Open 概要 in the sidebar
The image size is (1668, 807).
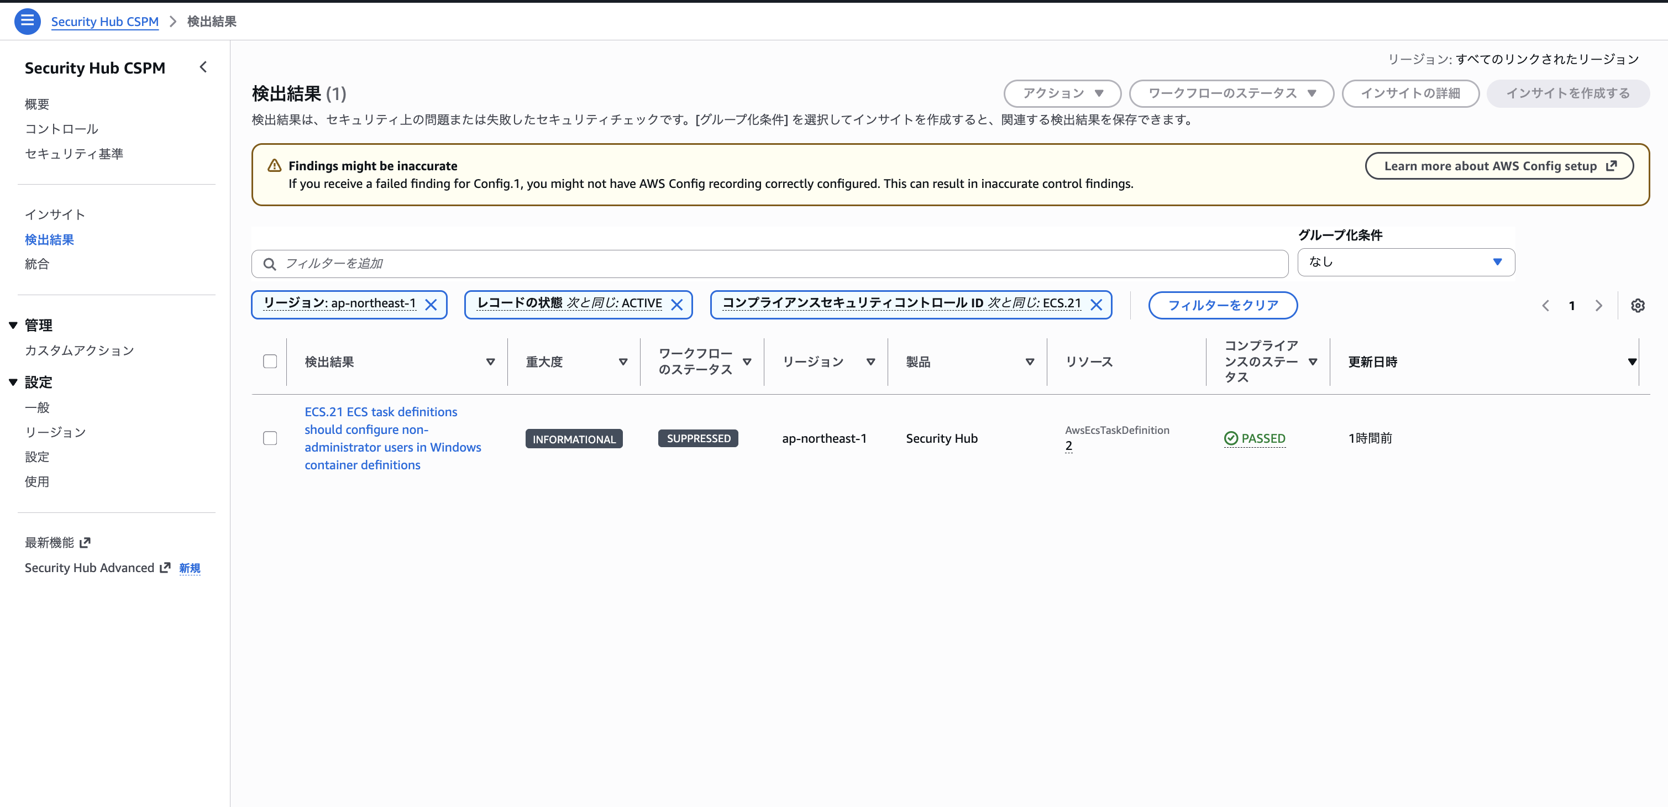click(37, 104)
